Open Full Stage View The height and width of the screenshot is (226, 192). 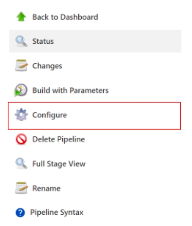pyautogui.click(x=59, y=164)
